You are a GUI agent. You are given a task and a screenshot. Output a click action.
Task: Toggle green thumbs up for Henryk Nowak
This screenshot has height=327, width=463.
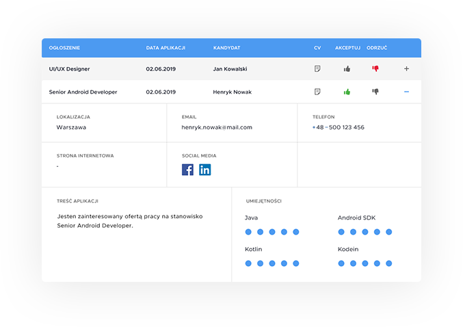[x=347, y=92]
